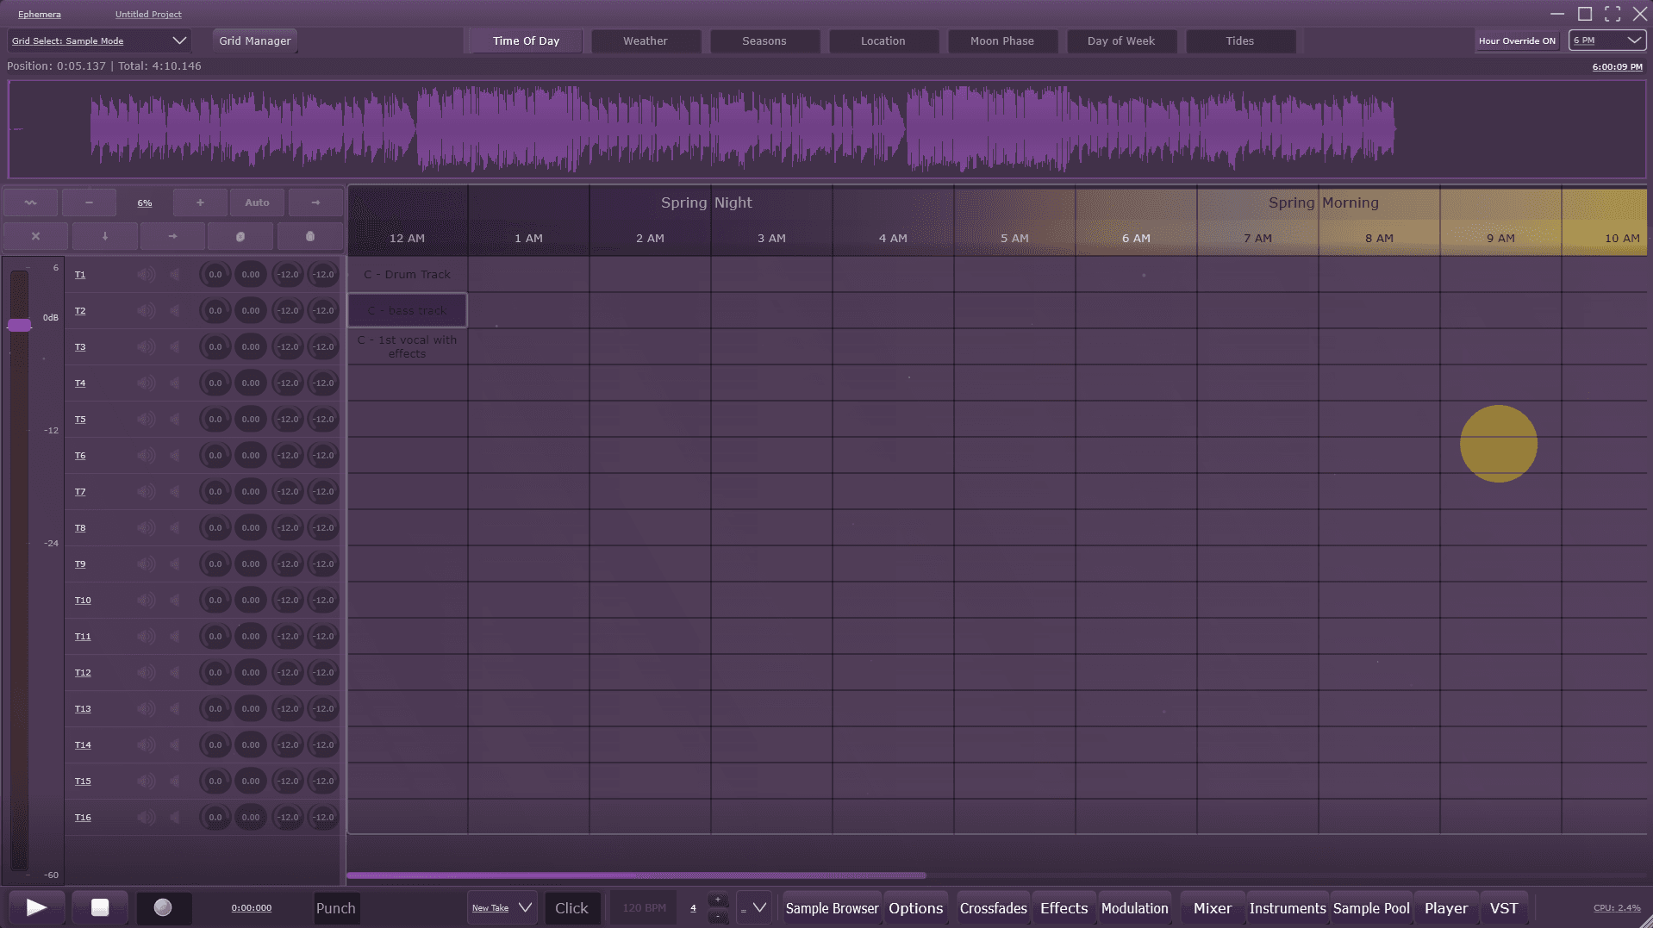
Task: Click the round Record button
Action: [x=163, y=907]
